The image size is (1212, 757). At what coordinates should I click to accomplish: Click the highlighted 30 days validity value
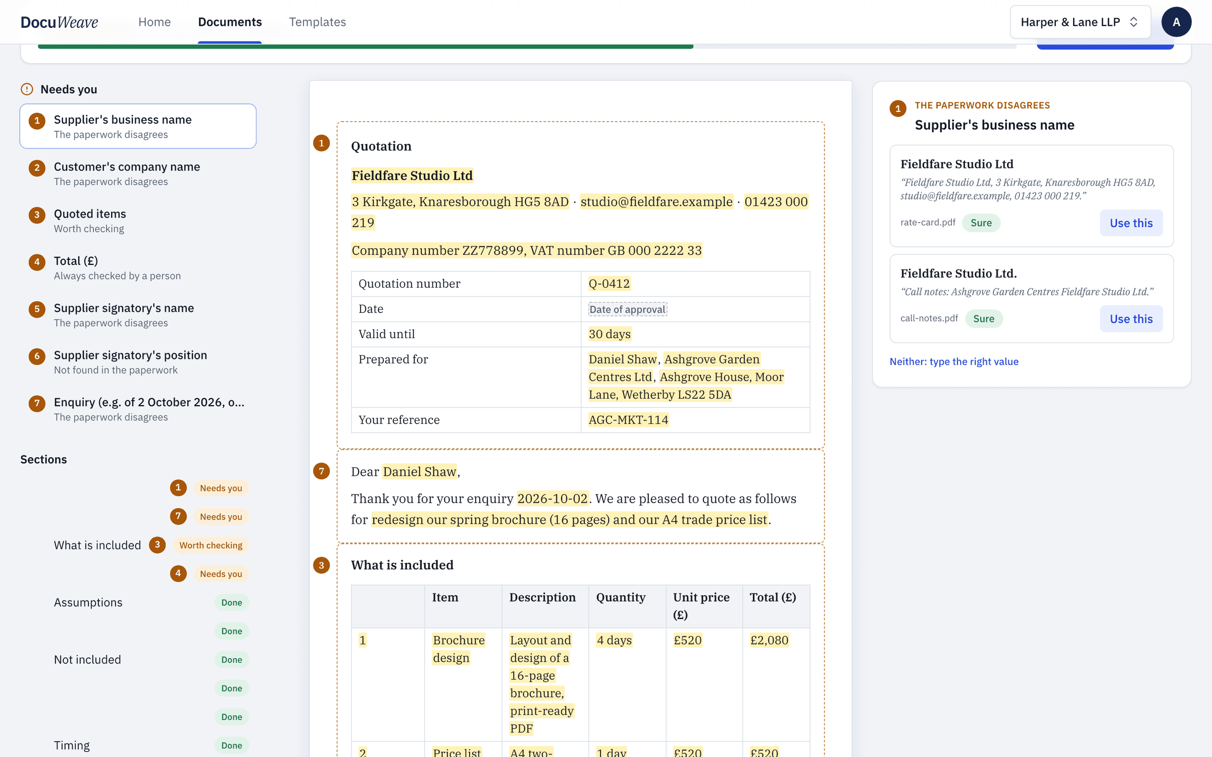click(x=610, y=334)
